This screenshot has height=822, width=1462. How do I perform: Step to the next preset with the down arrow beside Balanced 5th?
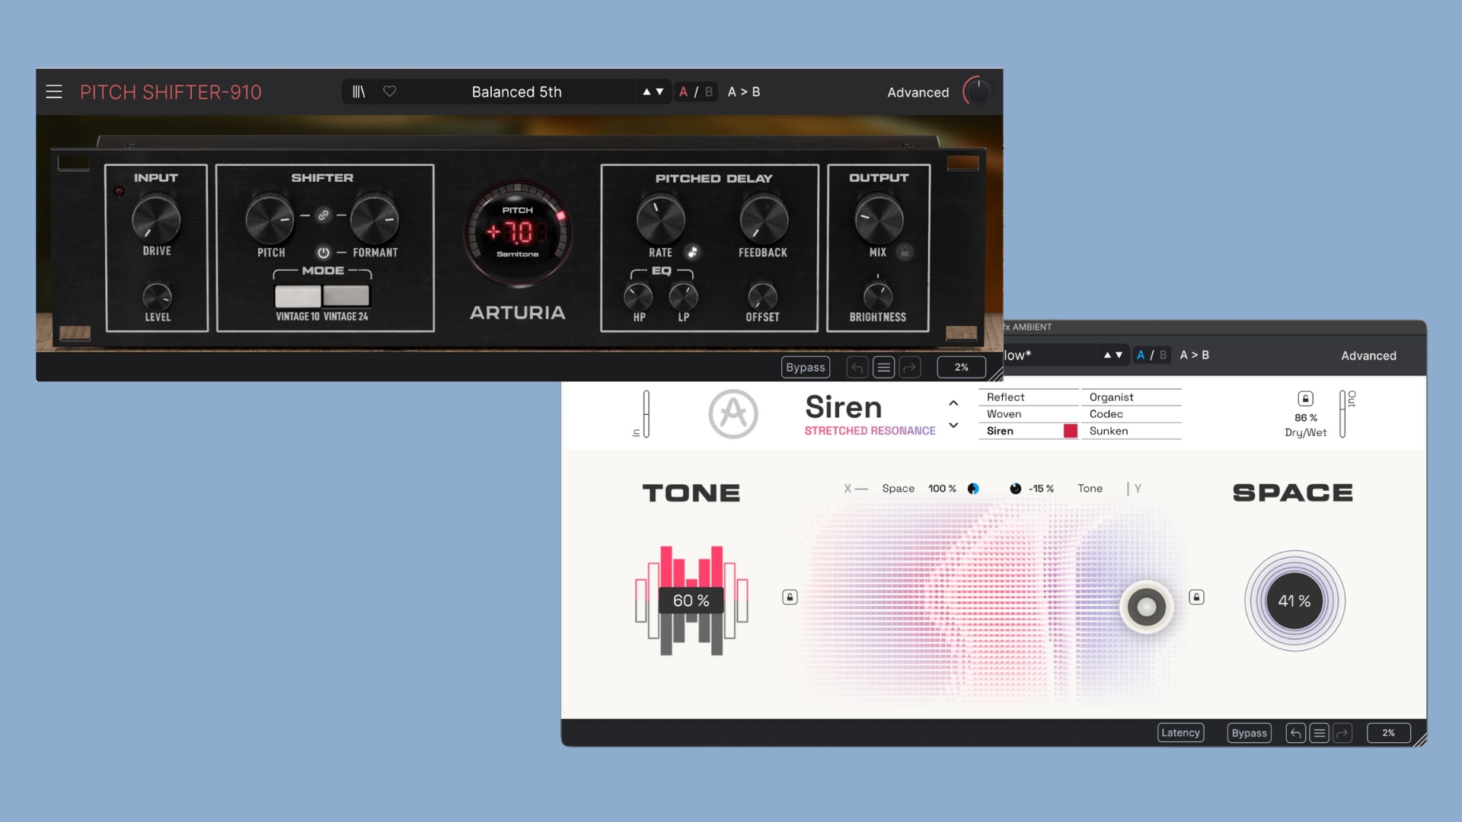(660, 92)
